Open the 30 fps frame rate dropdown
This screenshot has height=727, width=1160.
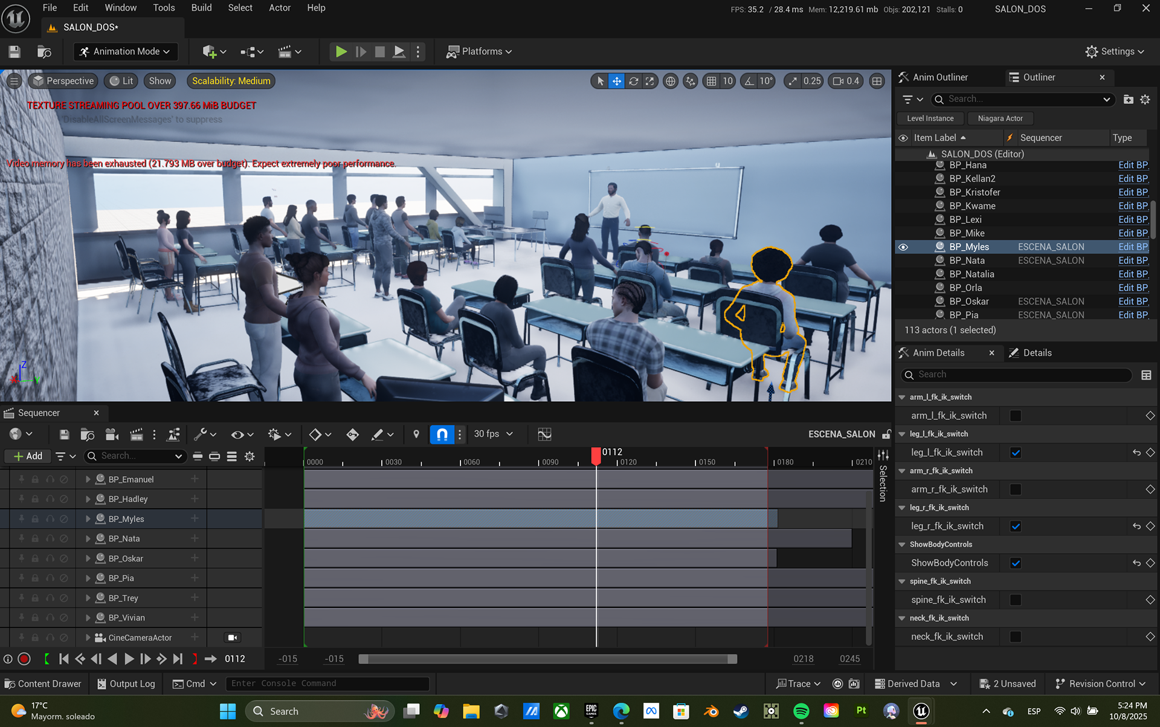[x=493, y=434]
